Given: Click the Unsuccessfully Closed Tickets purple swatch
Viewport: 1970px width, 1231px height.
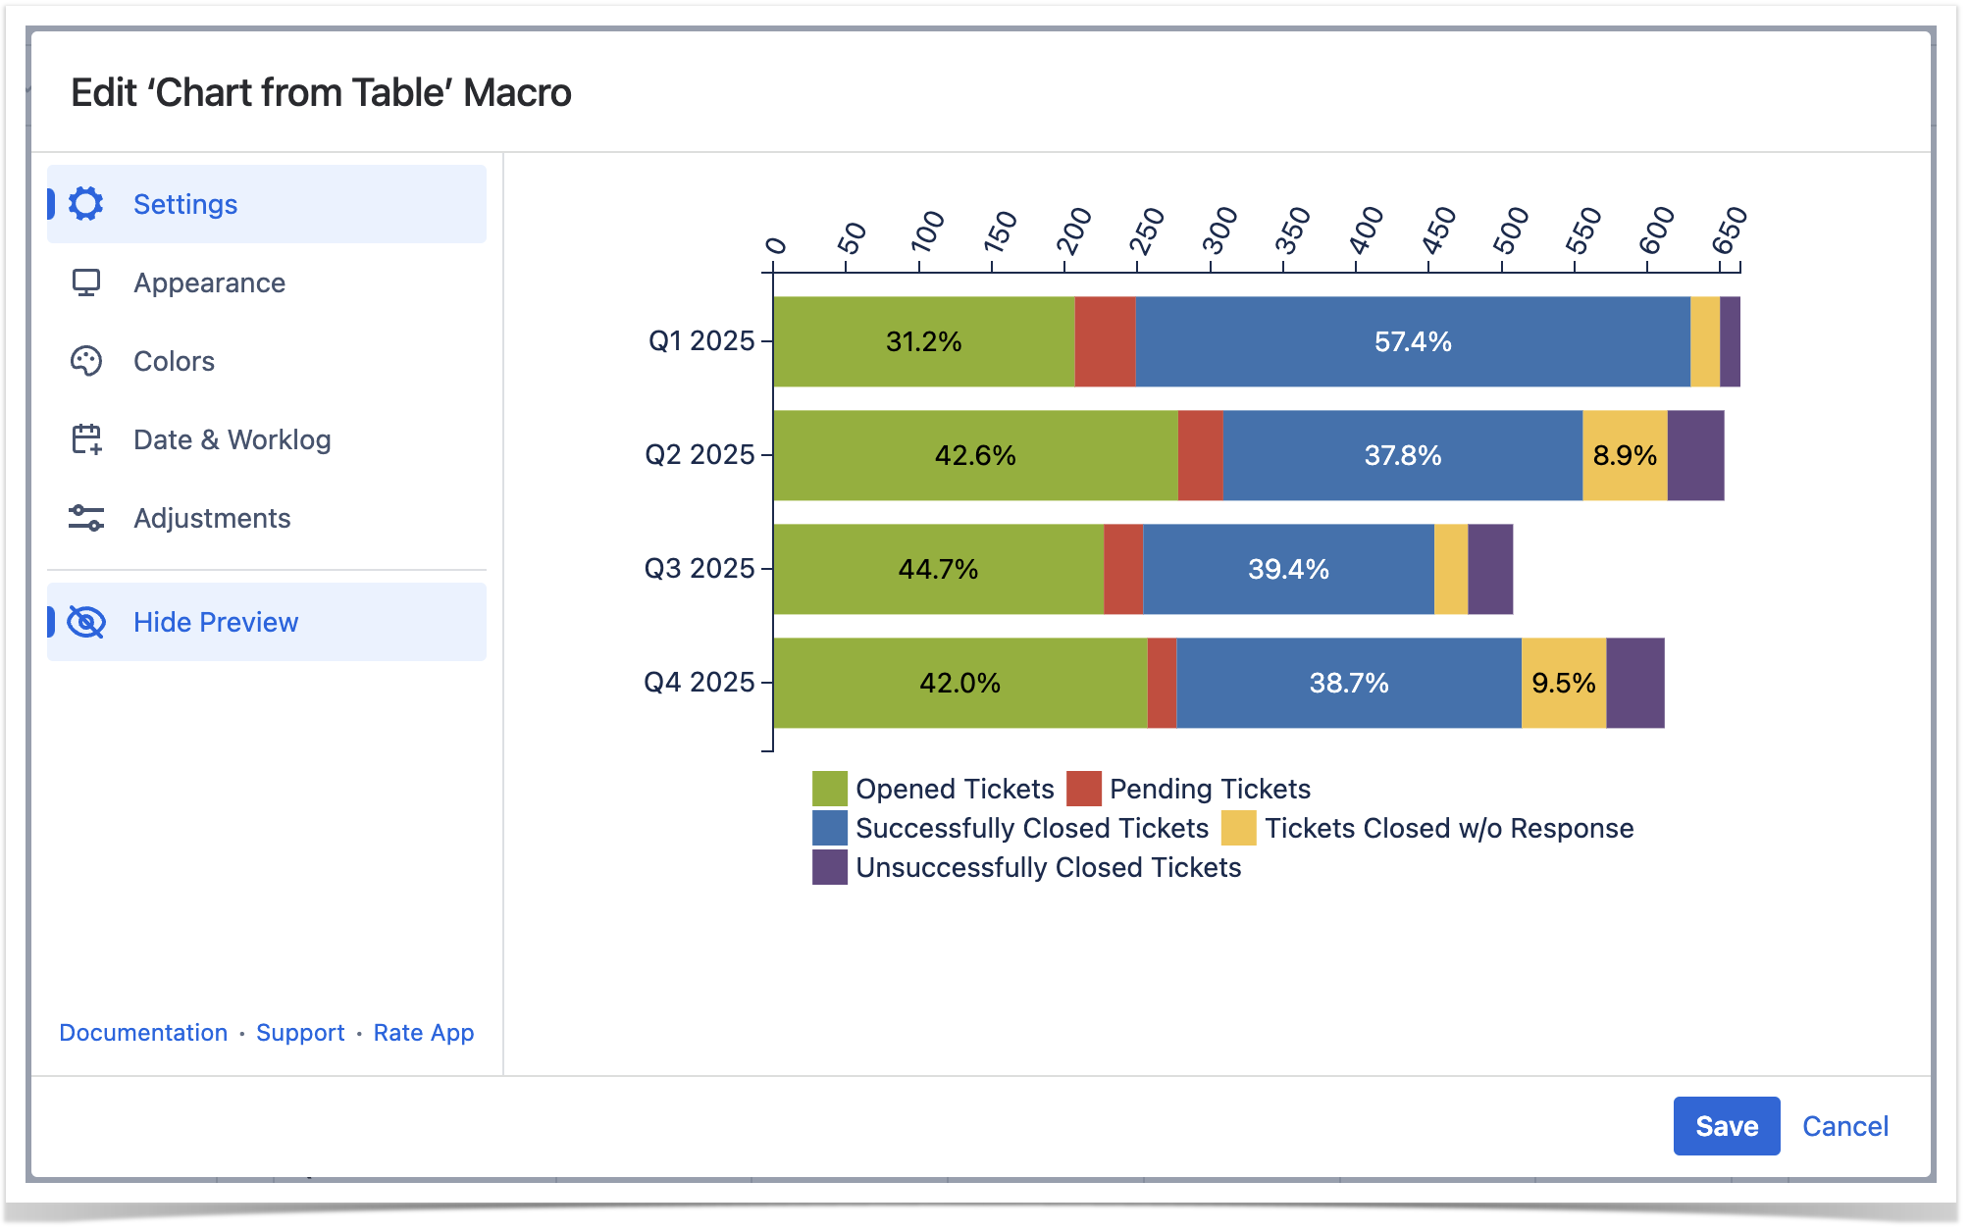Looking at the screenshot, I should [x=829, y=867].
